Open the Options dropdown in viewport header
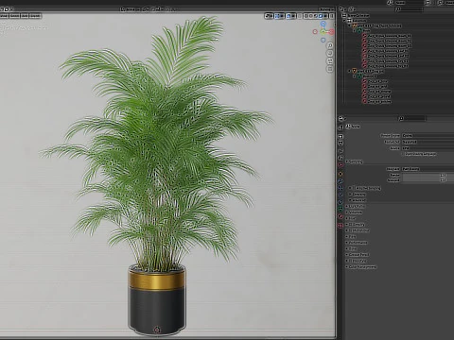 click(325, 9)
